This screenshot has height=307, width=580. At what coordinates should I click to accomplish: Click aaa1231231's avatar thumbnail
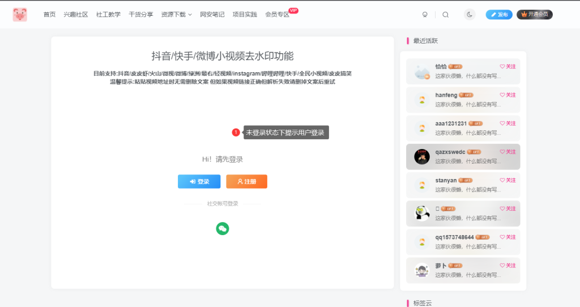click(422, 129)
